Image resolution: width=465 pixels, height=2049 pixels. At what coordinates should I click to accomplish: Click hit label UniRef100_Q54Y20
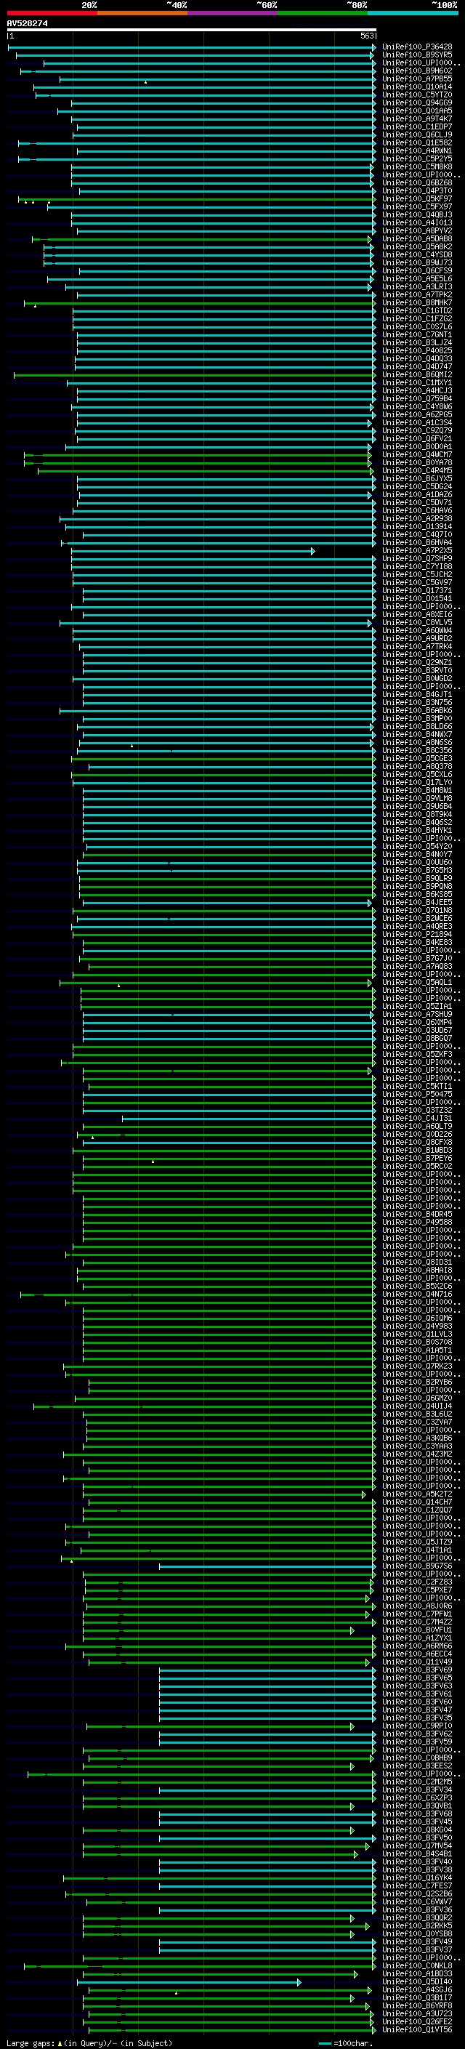417,846
